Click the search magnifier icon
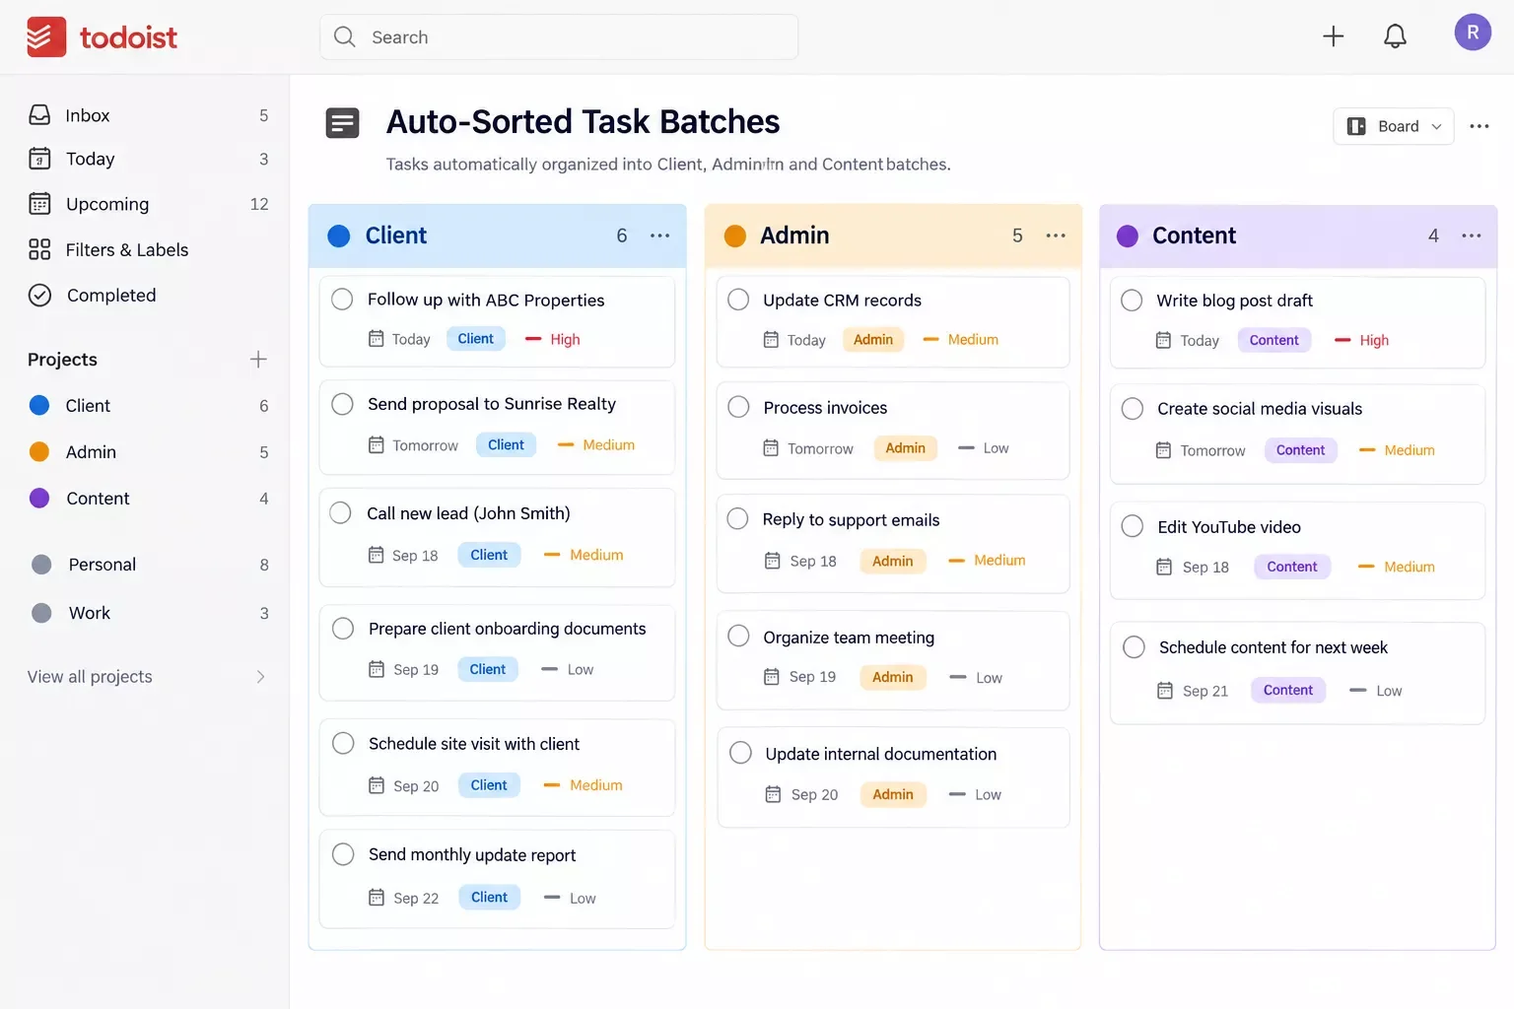This screenshot has width=1514, height=1009. coord(344,36)
